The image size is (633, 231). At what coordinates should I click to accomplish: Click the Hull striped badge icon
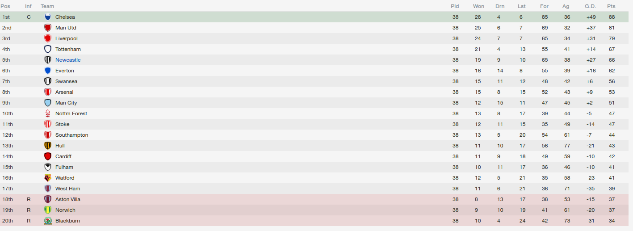pos(48,146)
